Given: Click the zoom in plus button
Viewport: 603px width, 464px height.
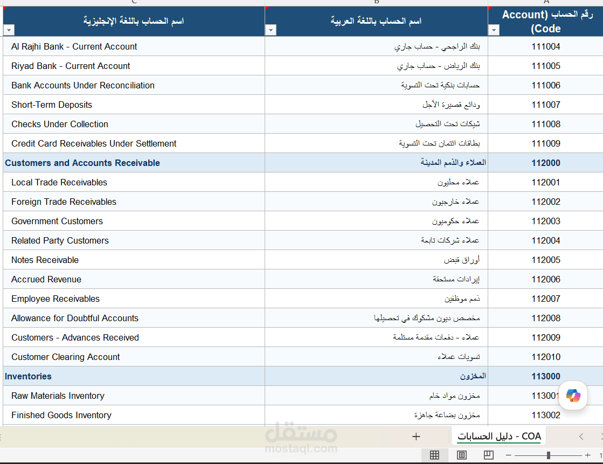Looking at the screenshot, I should click(x=587, y=455).
